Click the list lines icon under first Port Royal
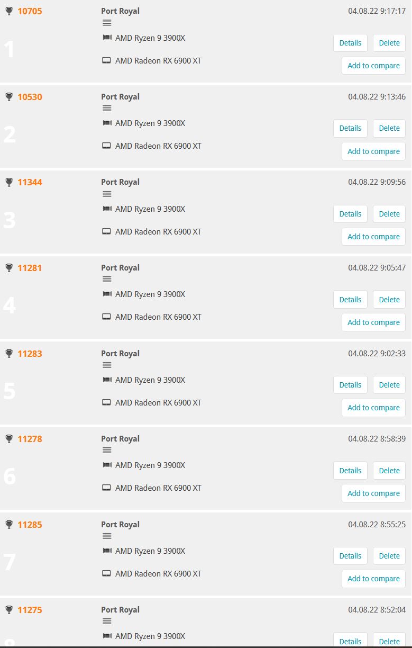 pyautogui.click(x=107, y=23)
